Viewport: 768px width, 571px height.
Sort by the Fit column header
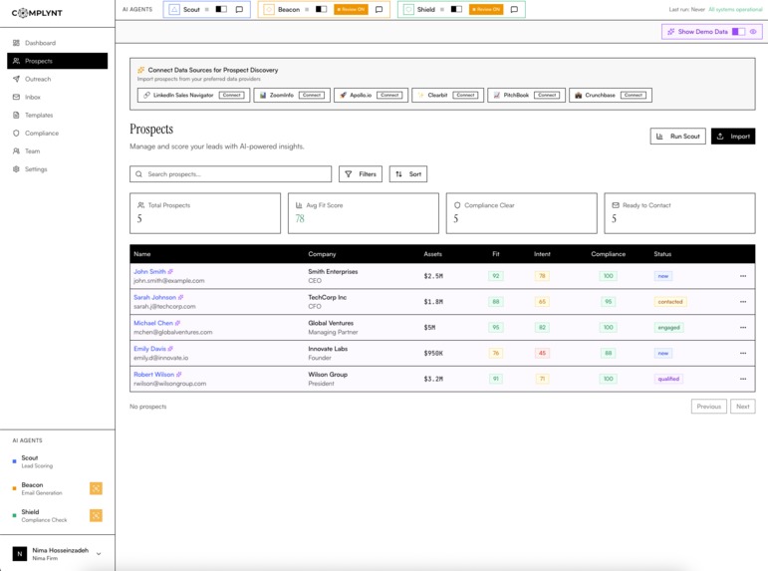pyautogui.click(x=496, y=254)
